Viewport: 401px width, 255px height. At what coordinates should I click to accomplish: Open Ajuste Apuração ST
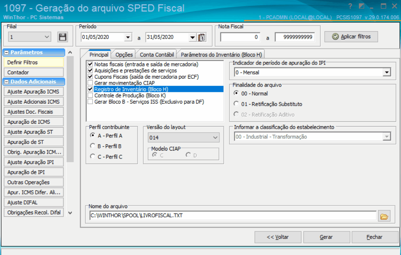[x=34, y=132]
